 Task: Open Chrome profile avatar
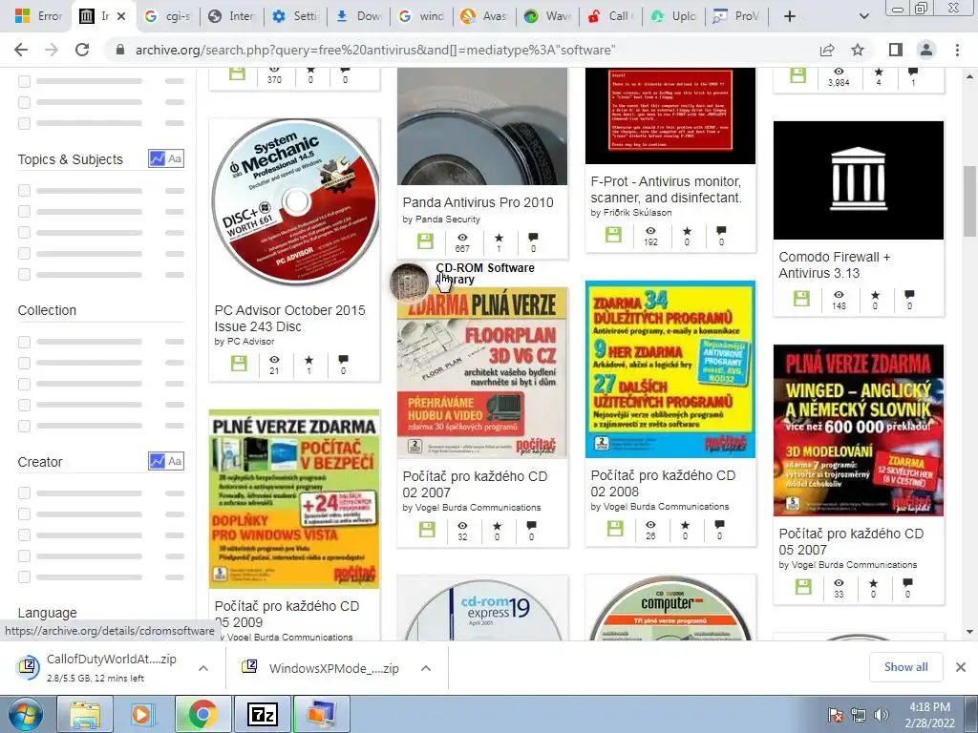click(926, 50)
